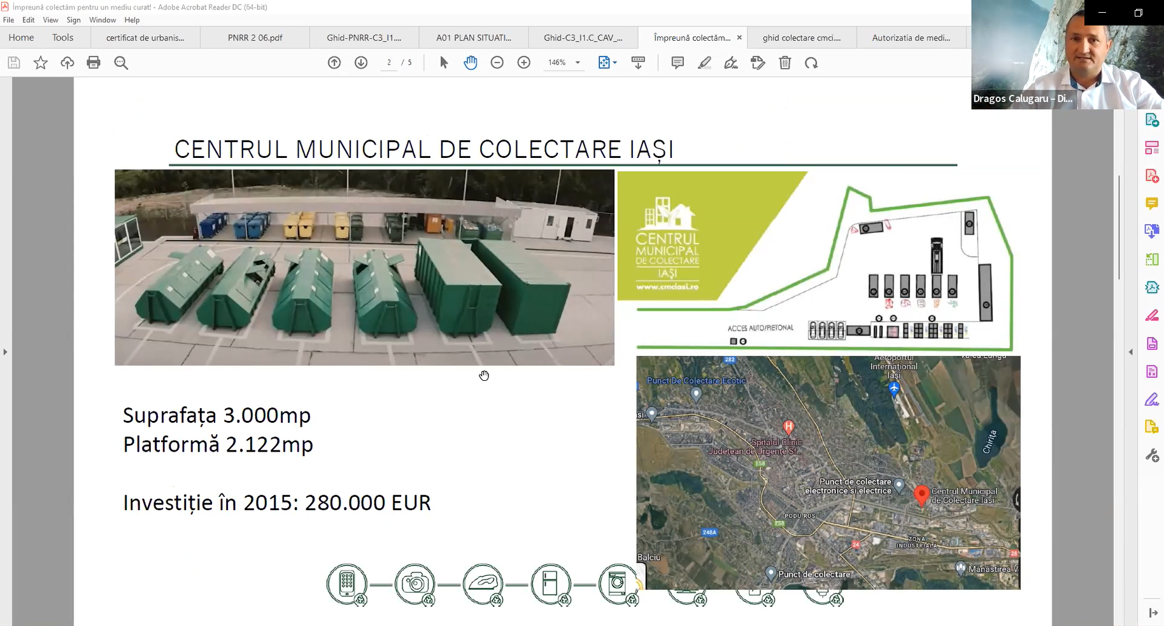Switch to ghid colectare cmci tab
The image size is (1164, 626).
[802, 38]
